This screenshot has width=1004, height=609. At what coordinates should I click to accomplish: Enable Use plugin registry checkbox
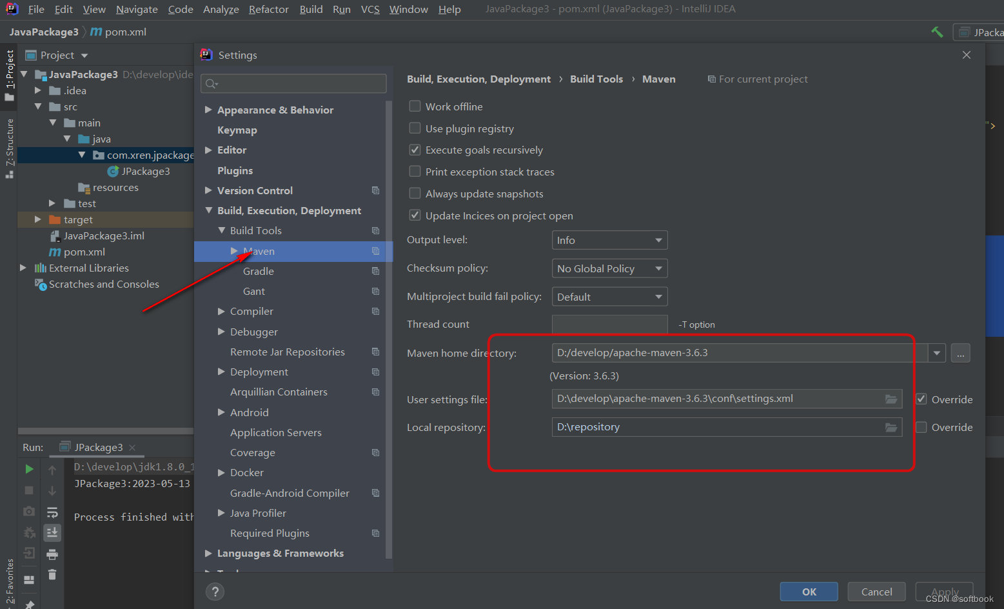click(415, 128)
